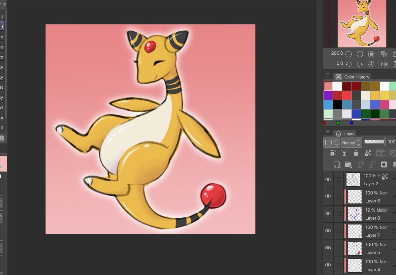This screenshot has width=396, height=275.
Task: Click the 19 % opacity of Layer 8
Action: 370,210
